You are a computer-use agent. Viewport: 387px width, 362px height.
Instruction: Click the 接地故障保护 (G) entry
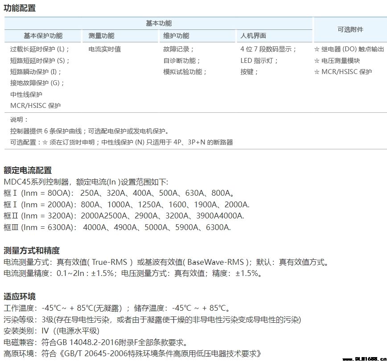click(x=37, y=83)
